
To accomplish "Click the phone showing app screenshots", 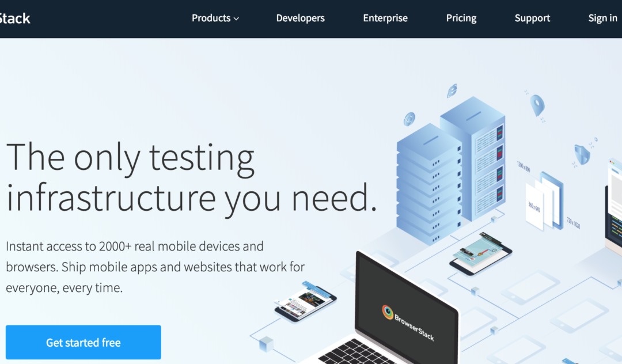I will click(x=305, y=301).
